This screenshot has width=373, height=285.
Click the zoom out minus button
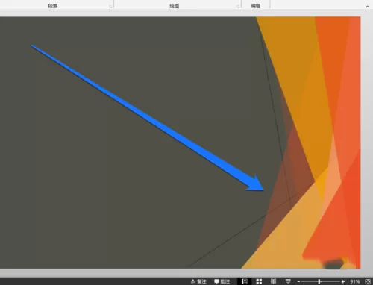click(x=298, y=281)
